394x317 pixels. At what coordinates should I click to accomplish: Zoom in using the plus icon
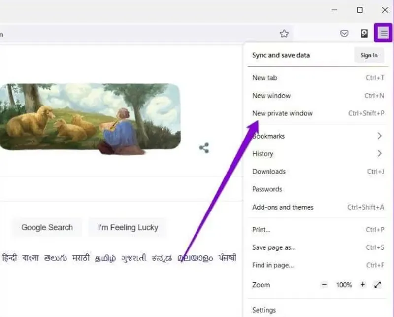click(362, 285)
